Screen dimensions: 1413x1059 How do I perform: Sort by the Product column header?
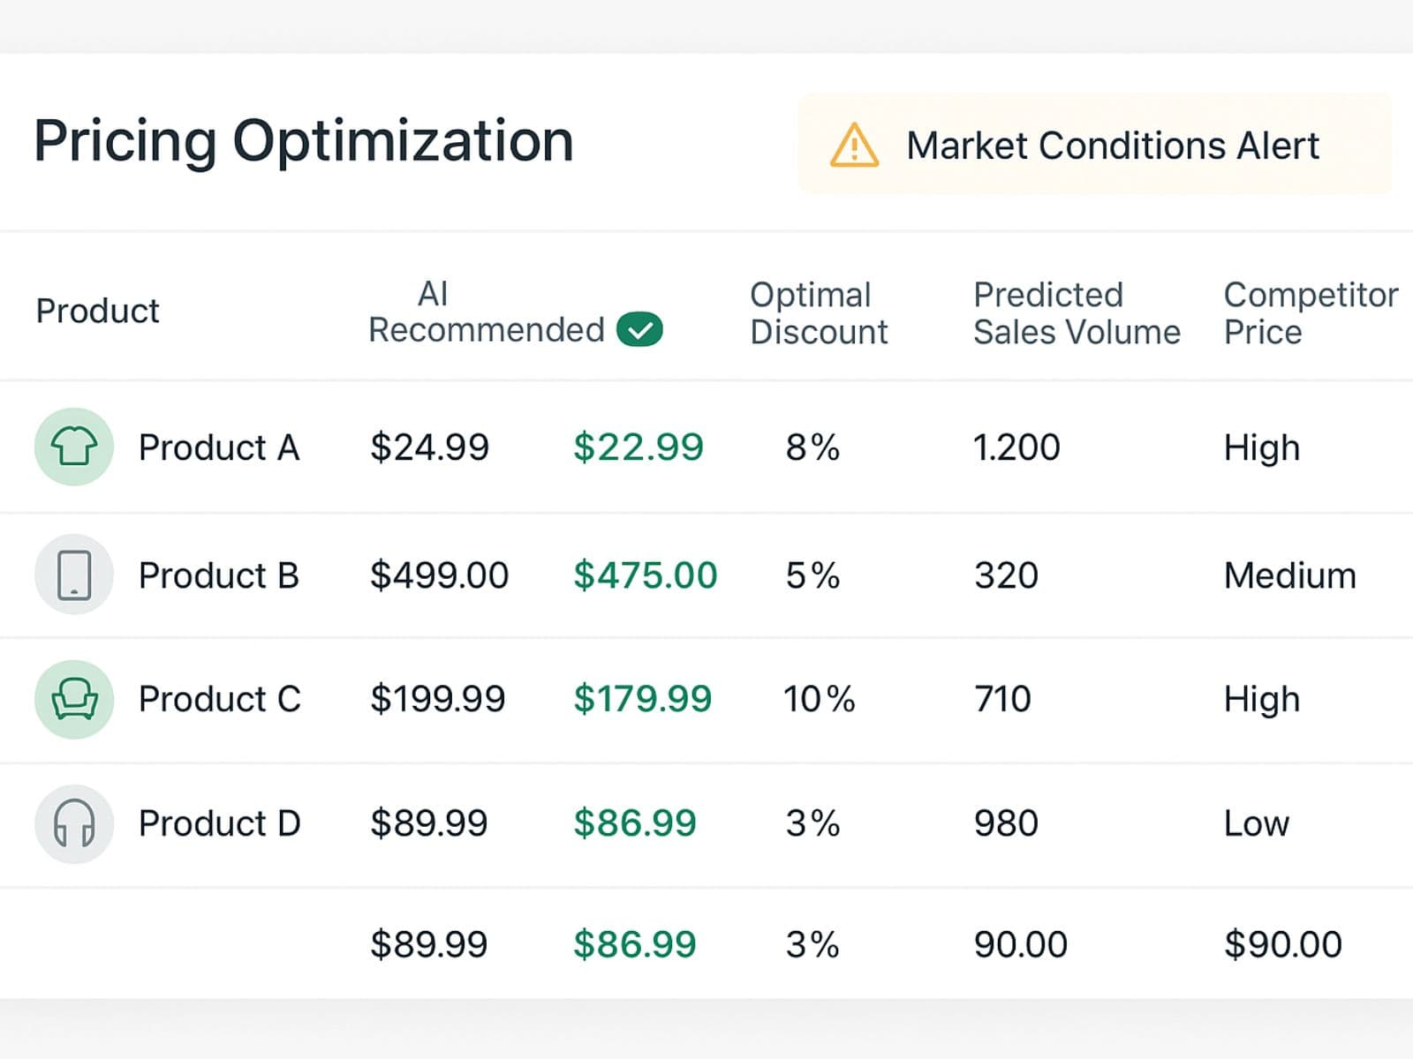tap(98, 310)
